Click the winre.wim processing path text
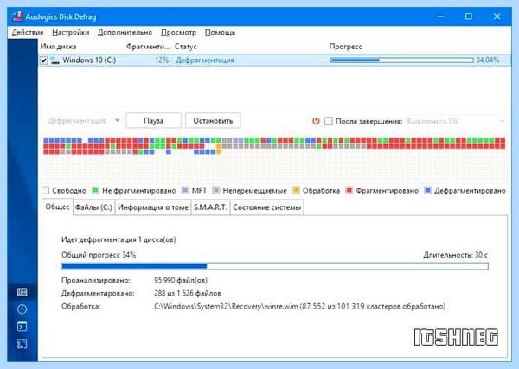 [299, 307]
